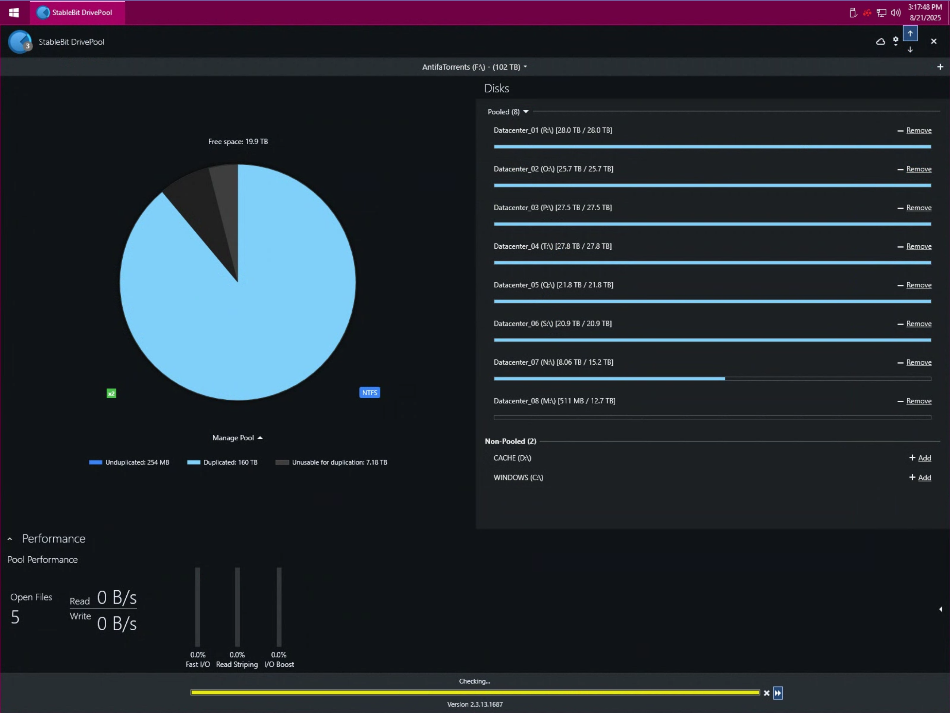Click the Non-Pooled (2) group header
The image size is (950, 713).
pyautogui.click(x=511, y=441)
